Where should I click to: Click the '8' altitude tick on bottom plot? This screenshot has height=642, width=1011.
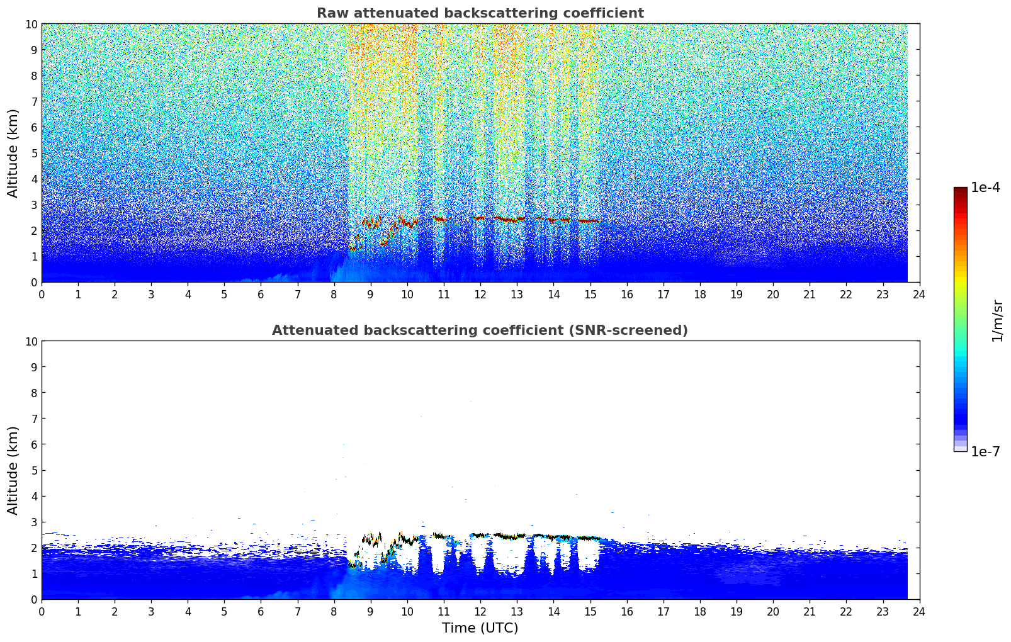coord(34,393)
